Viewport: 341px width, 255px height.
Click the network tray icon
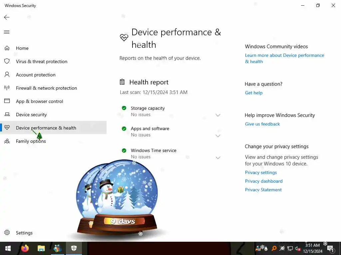point(290,248)
